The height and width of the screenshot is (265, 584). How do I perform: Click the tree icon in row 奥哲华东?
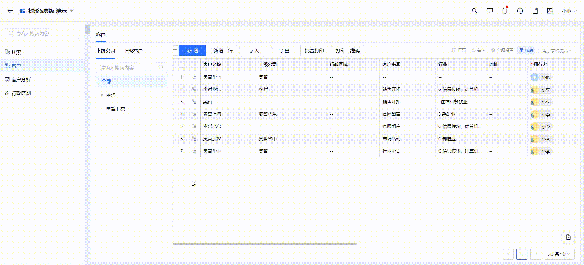[x=194, y=90]
